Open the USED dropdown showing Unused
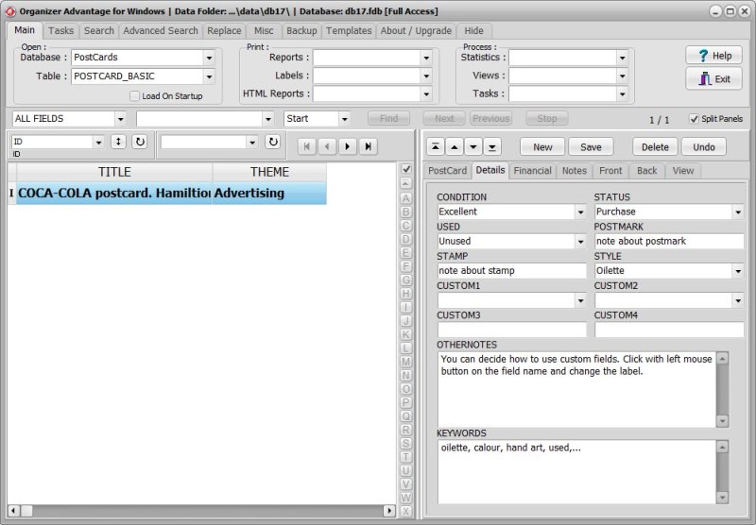 (x=580, y=242)
